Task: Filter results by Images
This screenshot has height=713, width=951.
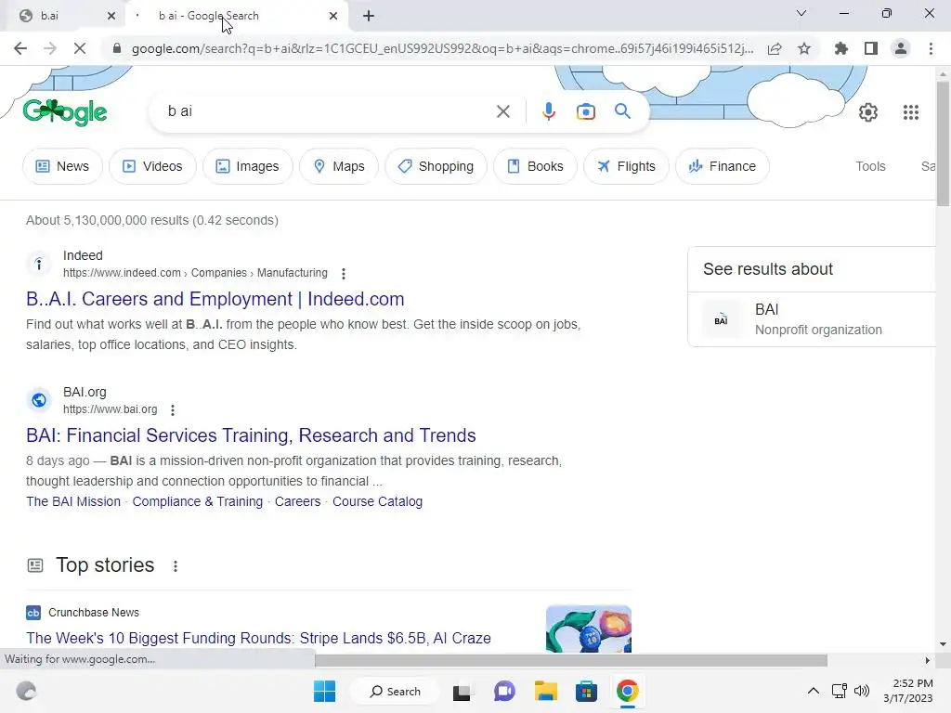Action: pos(247,166)
